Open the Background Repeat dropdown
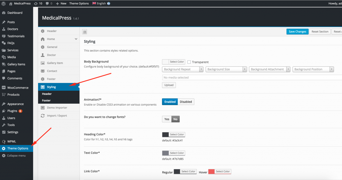Image resolution: width=342 pixels, height=180 pixels. [183, 69]
